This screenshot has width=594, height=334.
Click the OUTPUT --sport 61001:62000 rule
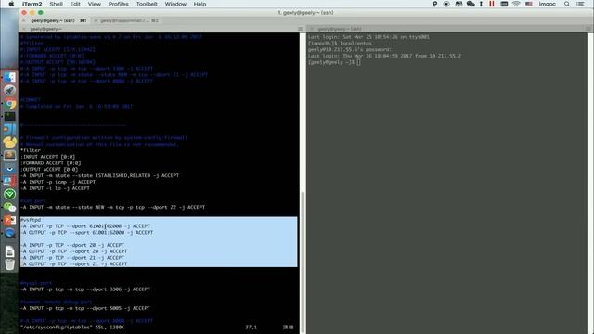pyautogui.click(x=86, y=233)
